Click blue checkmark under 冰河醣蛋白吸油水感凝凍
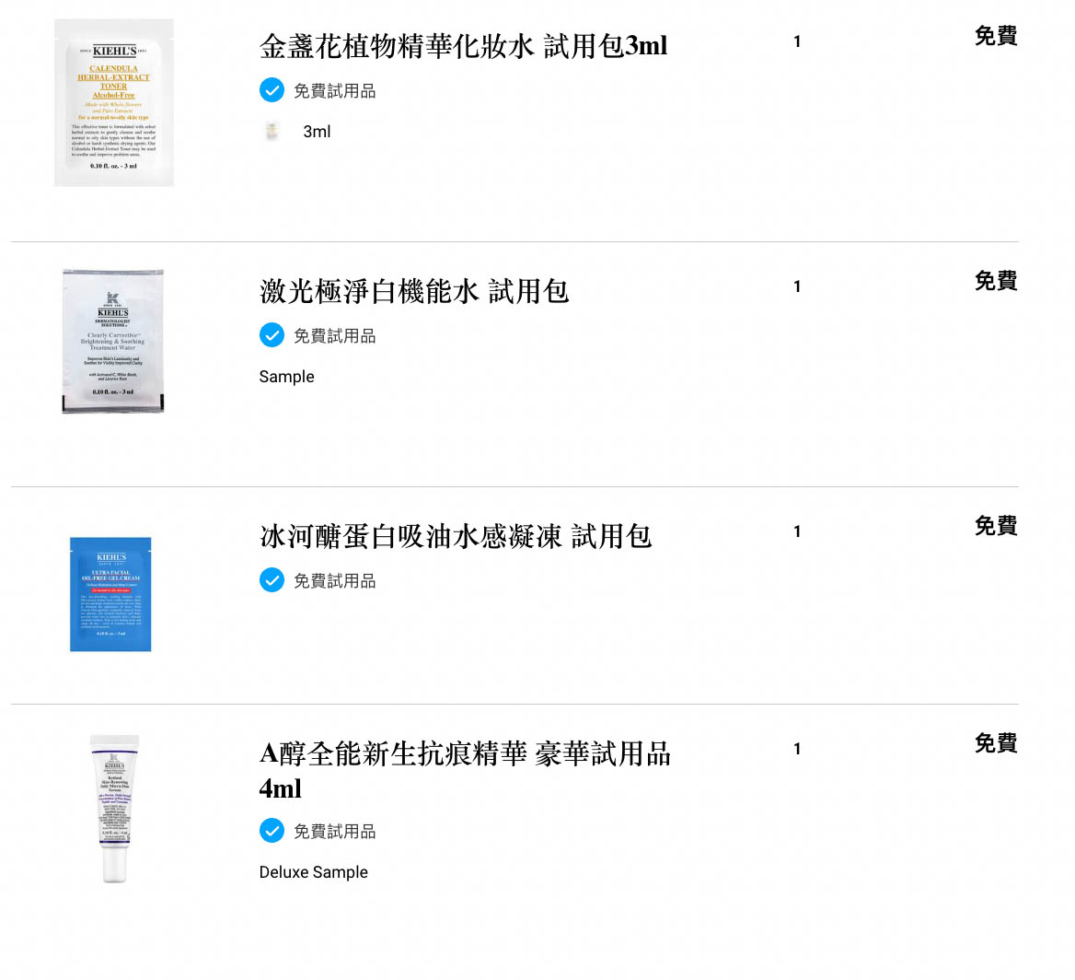 [272, 580]
